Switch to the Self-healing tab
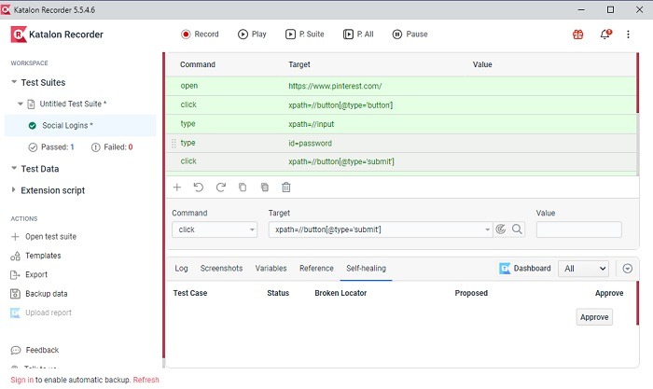This screenshot has height=389, width=653. [x=366, y=269]
